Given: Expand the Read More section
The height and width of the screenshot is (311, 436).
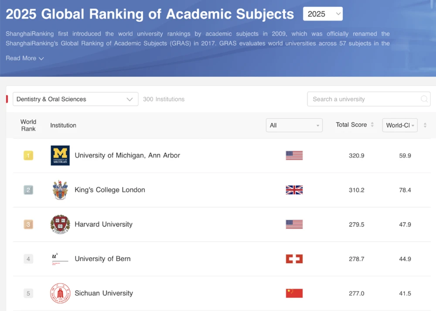Looking at the screenshot, I should pyautogui.click(x=25, y=58).
